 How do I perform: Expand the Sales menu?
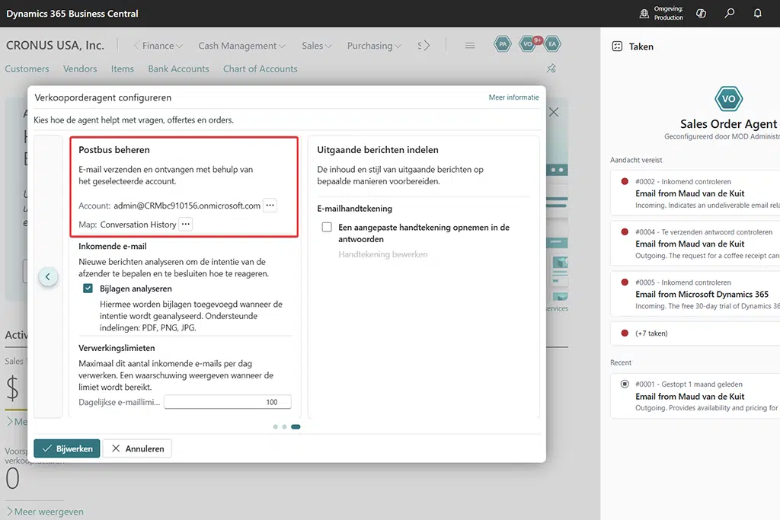pos(316,46)
